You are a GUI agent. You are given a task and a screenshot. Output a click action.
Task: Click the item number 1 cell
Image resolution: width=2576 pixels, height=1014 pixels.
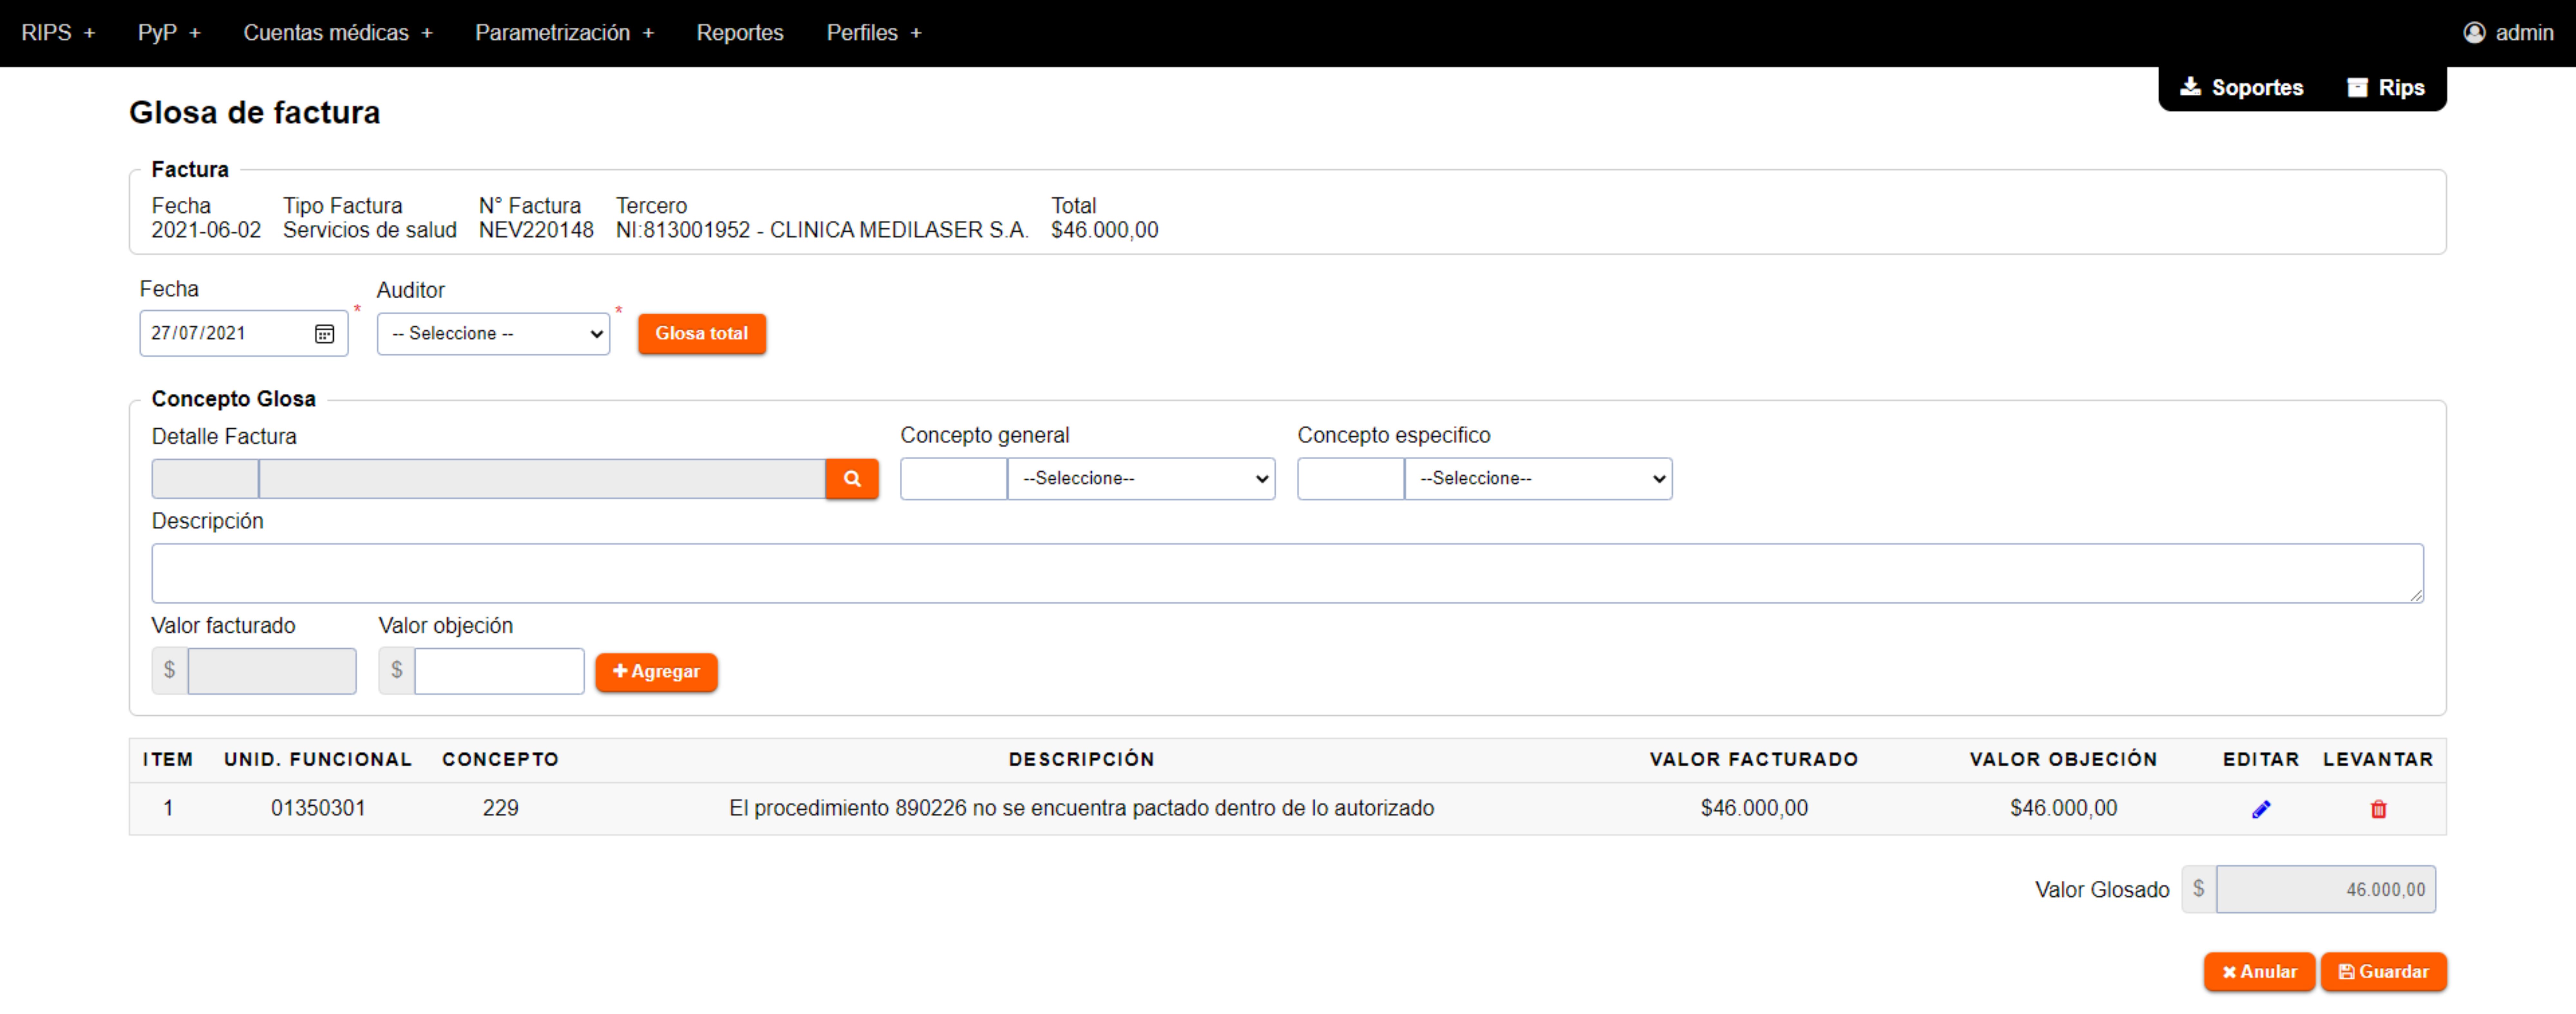click(168, 808)
